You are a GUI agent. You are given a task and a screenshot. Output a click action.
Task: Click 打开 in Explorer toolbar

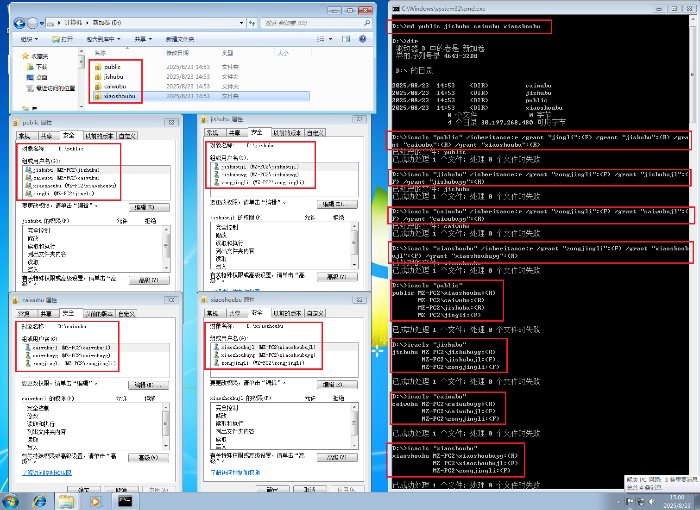[x=63, y=39]
